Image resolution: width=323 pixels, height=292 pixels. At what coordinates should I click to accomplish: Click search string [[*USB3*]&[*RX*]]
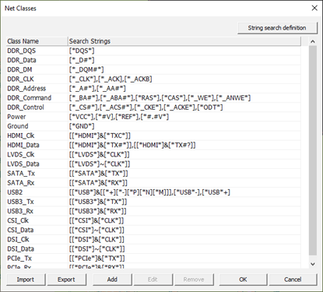coord(98,211)
